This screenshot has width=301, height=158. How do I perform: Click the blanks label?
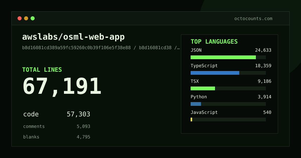31,137
